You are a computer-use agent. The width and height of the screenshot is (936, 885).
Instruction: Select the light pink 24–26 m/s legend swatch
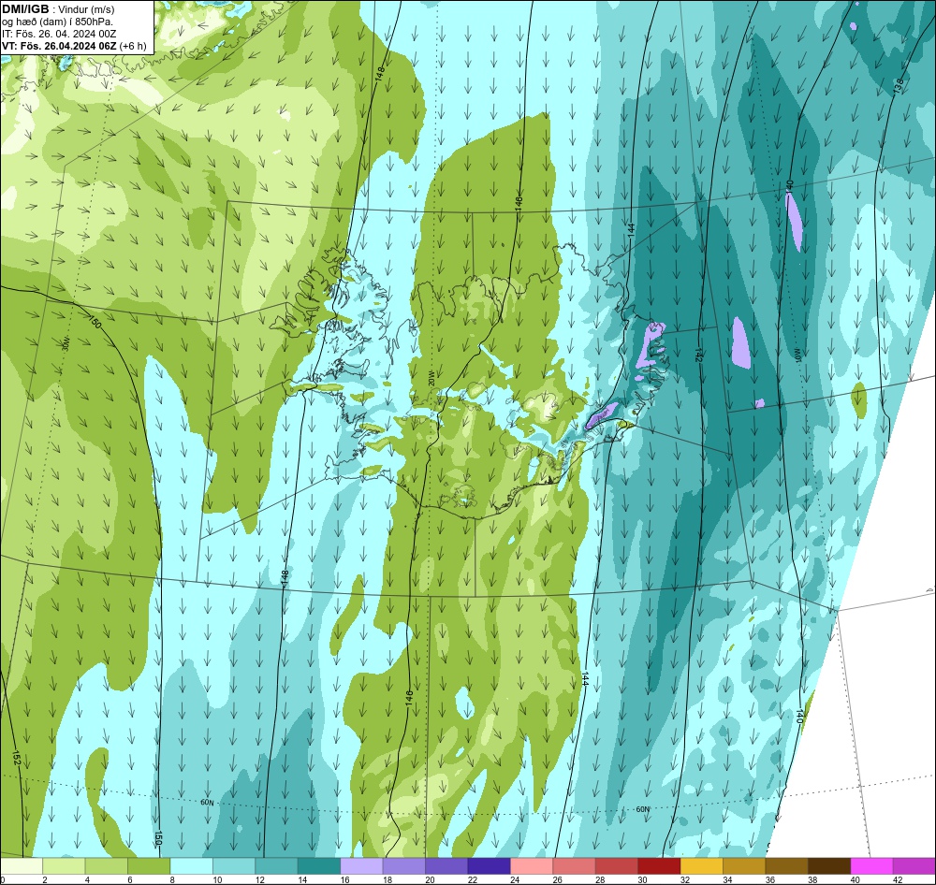pyautogui.click(x=532, y=865)
